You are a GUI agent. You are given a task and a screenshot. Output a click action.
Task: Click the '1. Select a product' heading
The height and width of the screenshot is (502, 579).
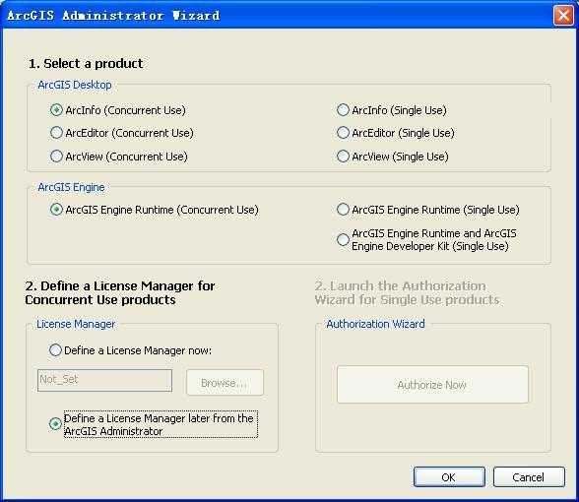click(x=86, y=63)
